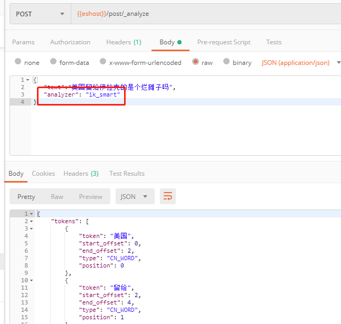This screenshot has height=324, width=341.
Task: Click "end_offset": 2 in response
Action: tap(106, 251)
